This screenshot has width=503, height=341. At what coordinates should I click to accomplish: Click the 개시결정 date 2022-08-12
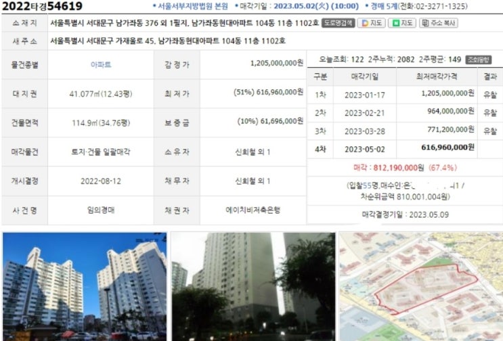(101, 181)
